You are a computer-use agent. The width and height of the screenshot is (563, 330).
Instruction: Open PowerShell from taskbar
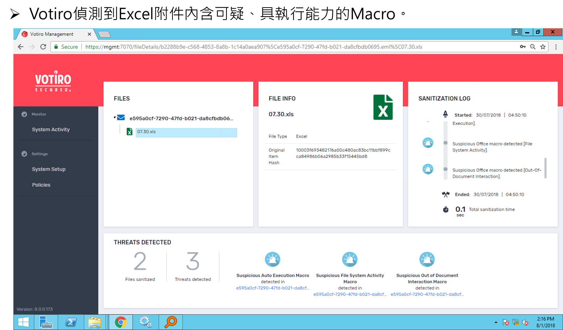tap(71, 322)
